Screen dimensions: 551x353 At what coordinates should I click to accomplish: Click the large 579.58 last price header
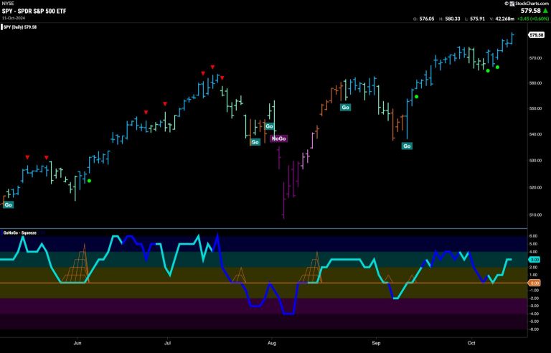point(531,11)
